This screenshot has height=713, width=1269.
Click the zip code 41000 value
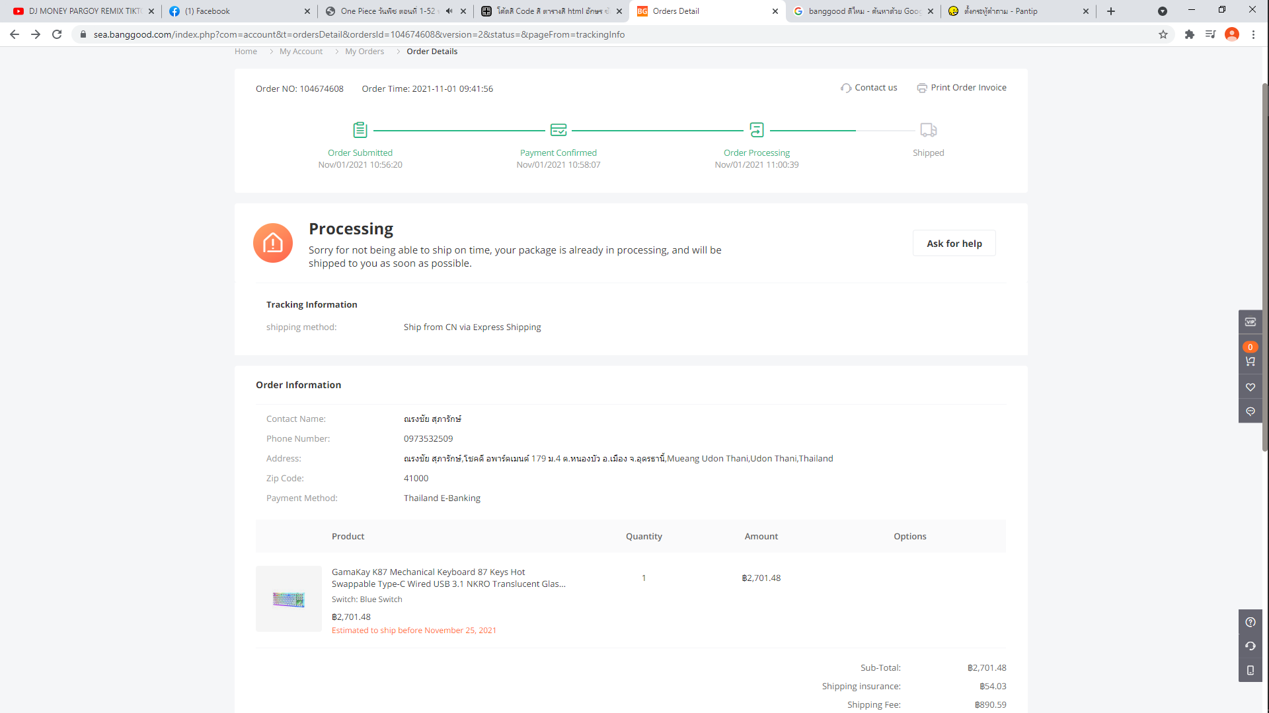(x=416, y=479)
